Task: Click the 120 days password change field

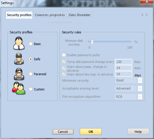Action: [x=123, y=62]
